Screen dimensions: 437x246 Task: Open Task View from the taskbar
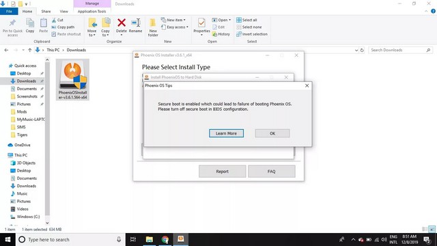click(133, 240)
